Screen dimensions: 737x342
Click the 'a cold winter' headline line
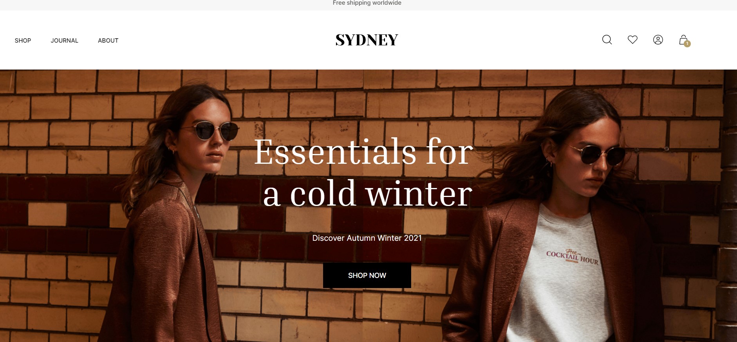(368, 193)
